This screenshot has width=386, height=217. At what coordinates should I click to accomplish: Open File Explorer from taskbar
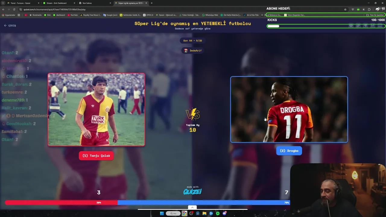click(x=204, y=213)
